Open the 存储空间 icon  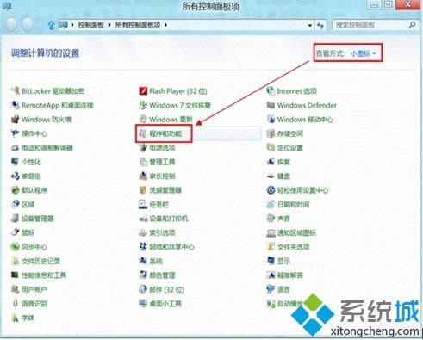coord(271,133)
